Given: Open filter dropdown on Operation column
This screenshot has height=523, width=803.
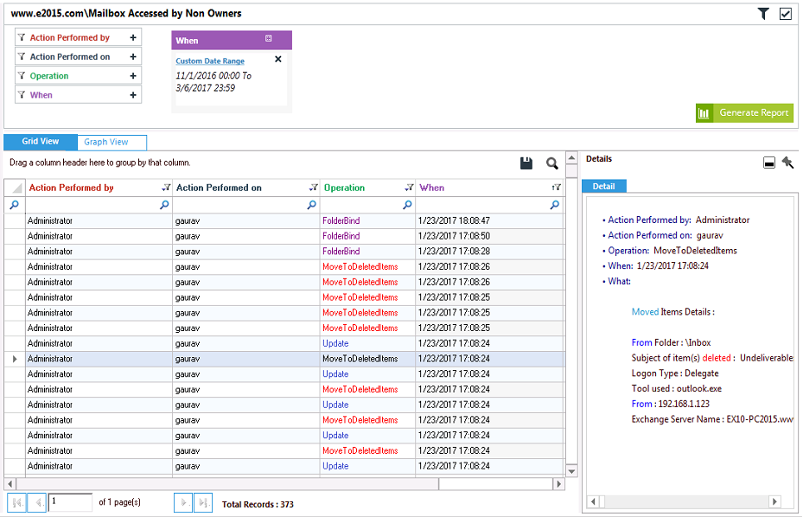Looking at the screenshot, I should [409, 188].
